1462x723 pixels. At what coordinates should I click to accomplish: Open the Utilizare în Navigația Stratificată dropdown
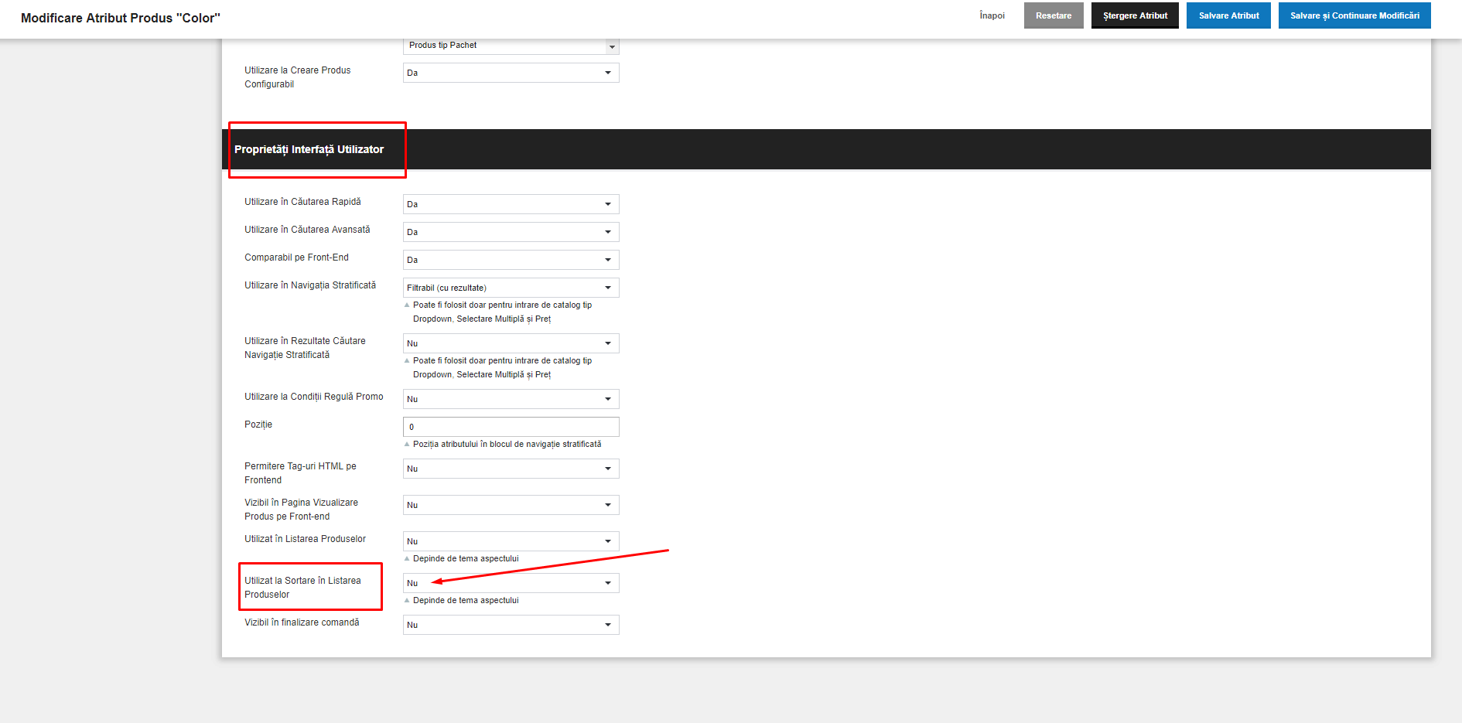(511, 288)
